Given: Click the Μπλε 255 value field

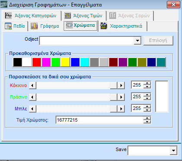Looking at the screenshot, I should (137, 108).
